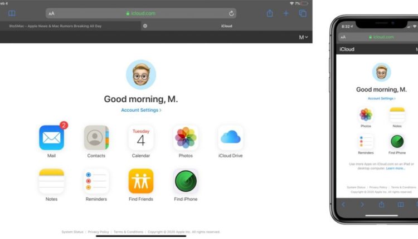
Task: Launch Find Friends
Action: (140, 181)
